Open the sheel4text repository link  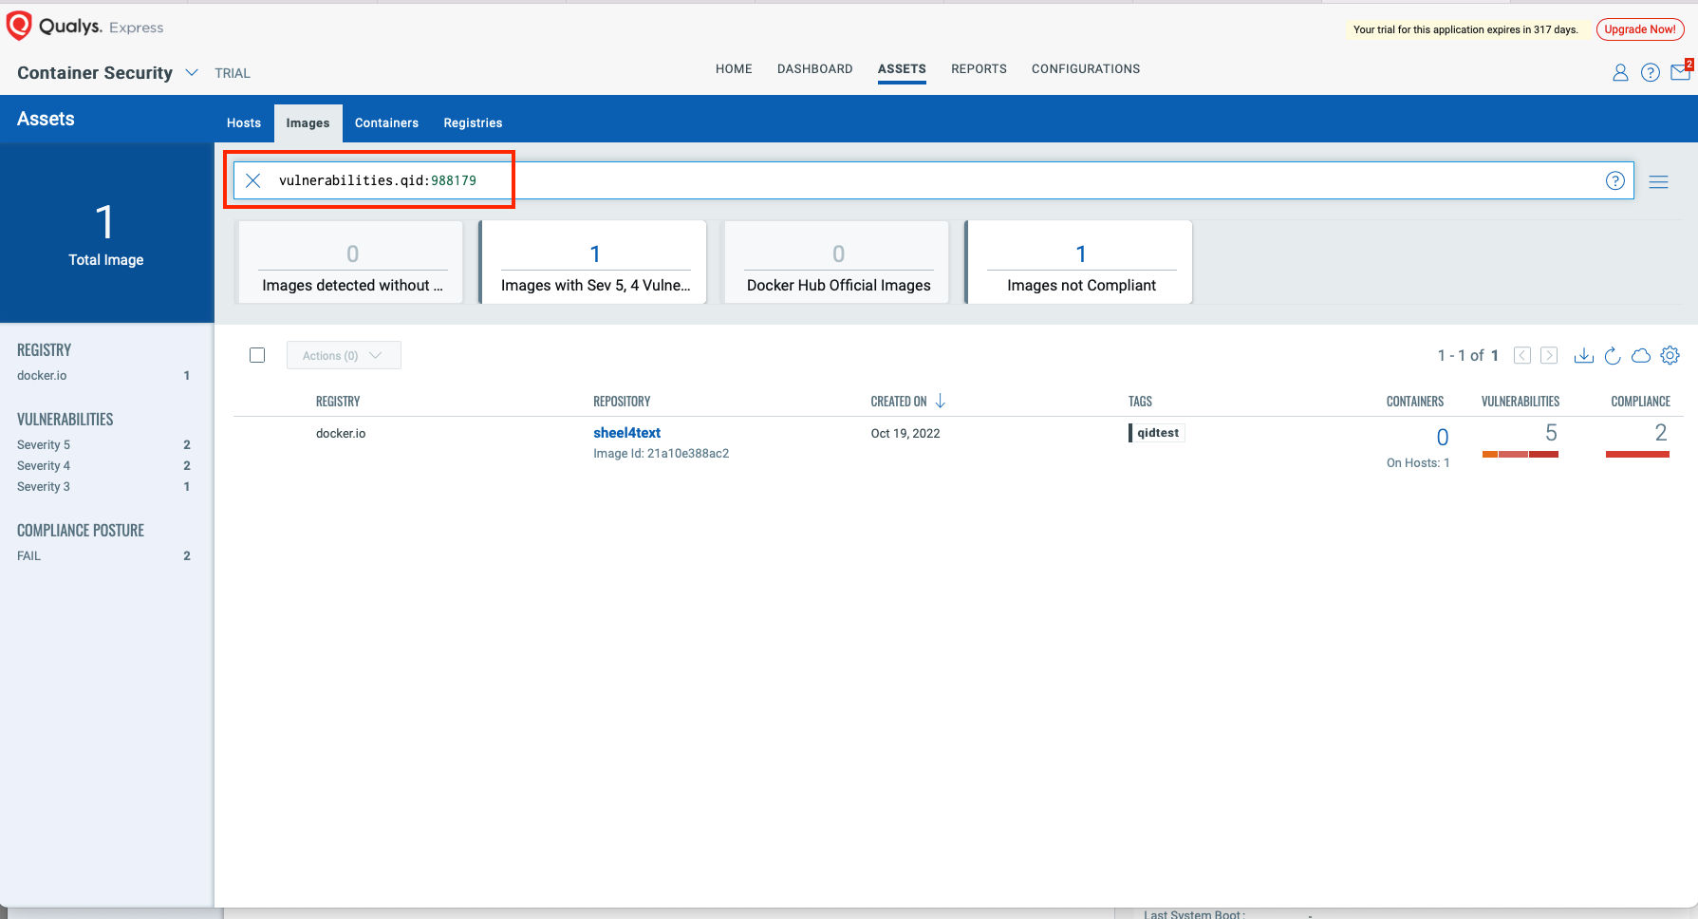pyautogui.click(x=626, y=433)
